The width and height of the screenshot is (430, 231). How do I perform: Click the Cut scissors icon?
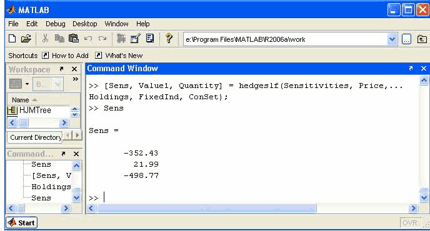click(x=45, y=38)
